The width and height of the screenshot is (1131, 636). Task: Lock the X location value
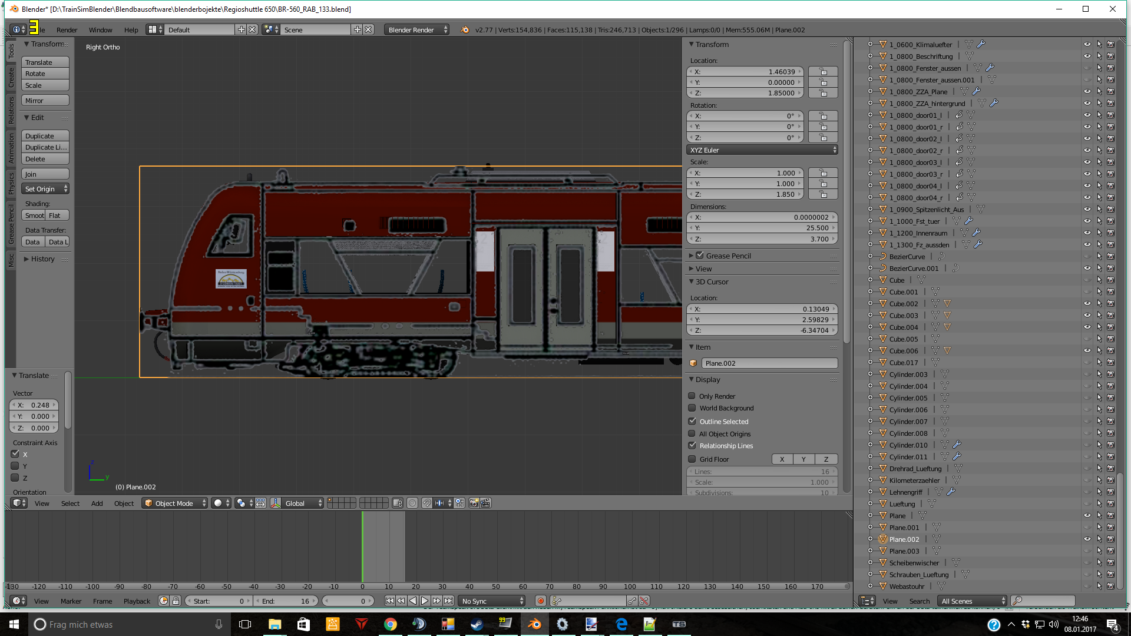(823, 72)
